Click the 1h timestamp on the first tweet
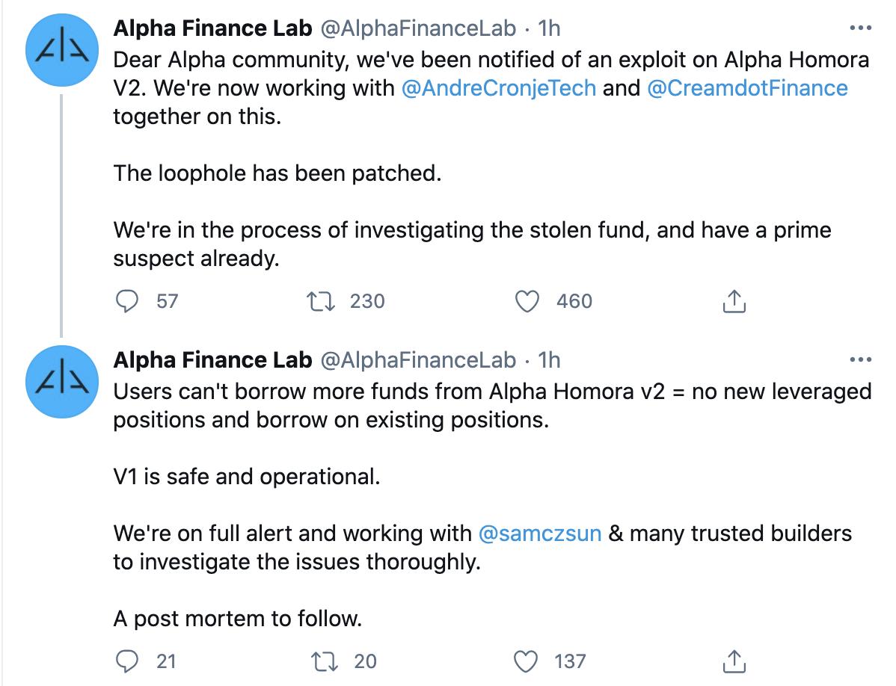The image size is (896, 686). pos(549,28)
